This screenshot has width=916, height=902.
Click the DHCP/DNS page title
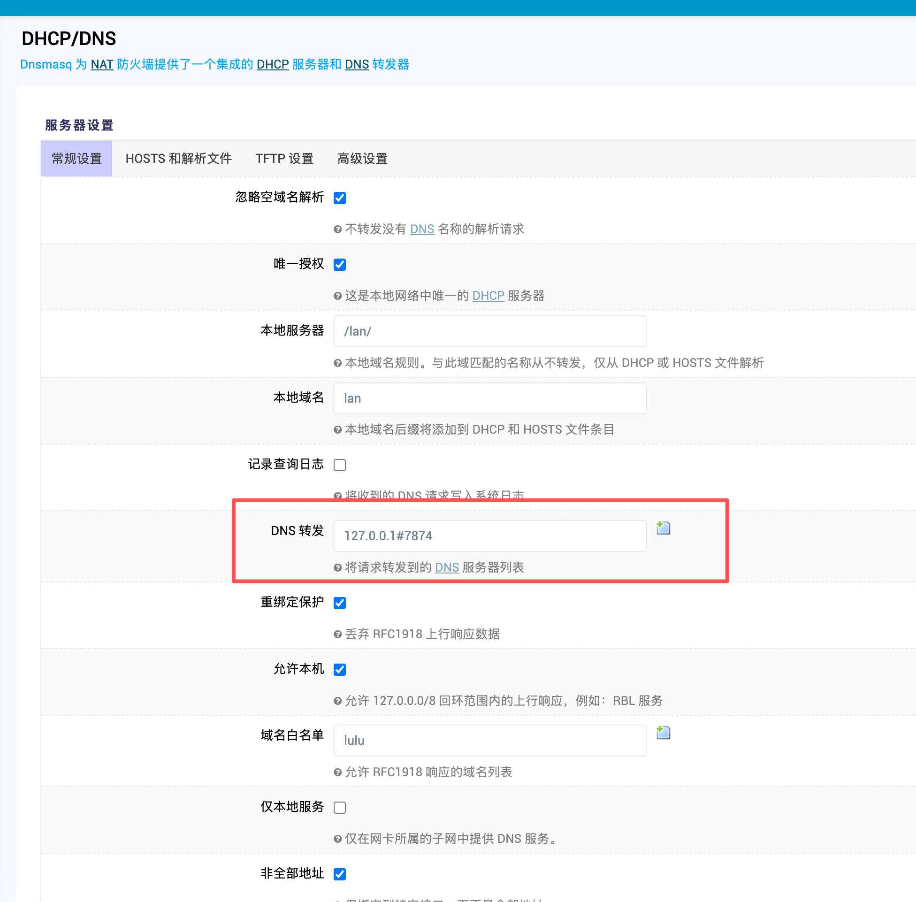coord(69,39)
